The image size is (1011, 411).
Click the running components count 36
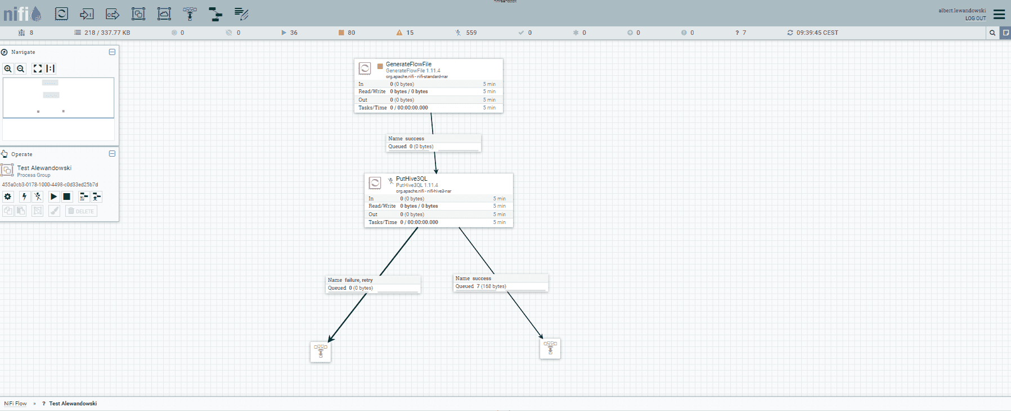pyautogui.click(x=289, y=33)
